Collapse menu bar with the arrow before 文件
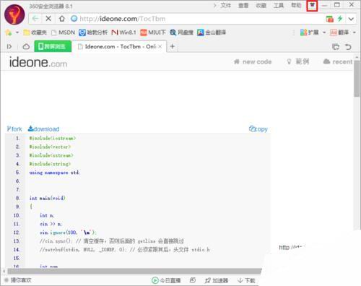Screen dimensions: 361x286 click(x=214, y=5)
